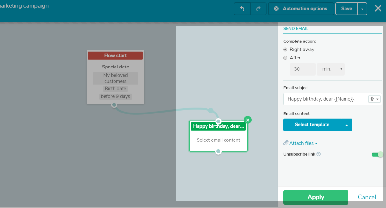The image size is (386, 208).
Task: Insert variable using curly braces icon
Action: coord(374,99)
